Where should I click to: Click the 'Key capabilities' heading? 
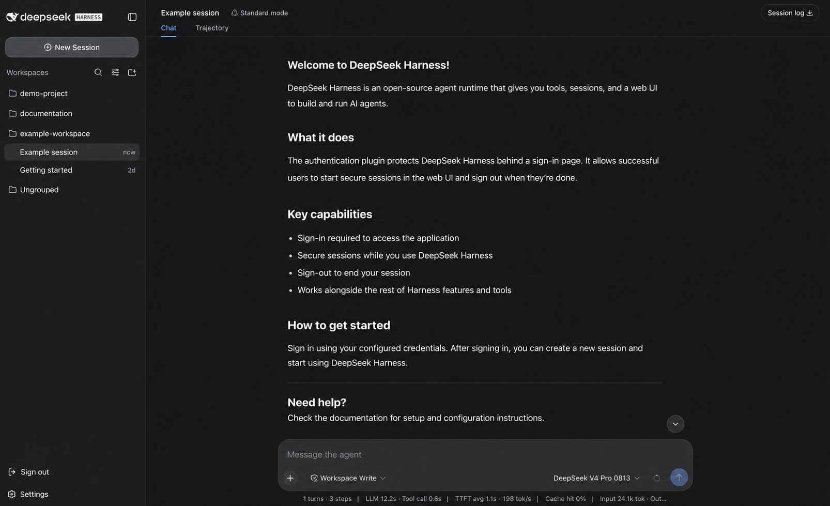(330, 214)
